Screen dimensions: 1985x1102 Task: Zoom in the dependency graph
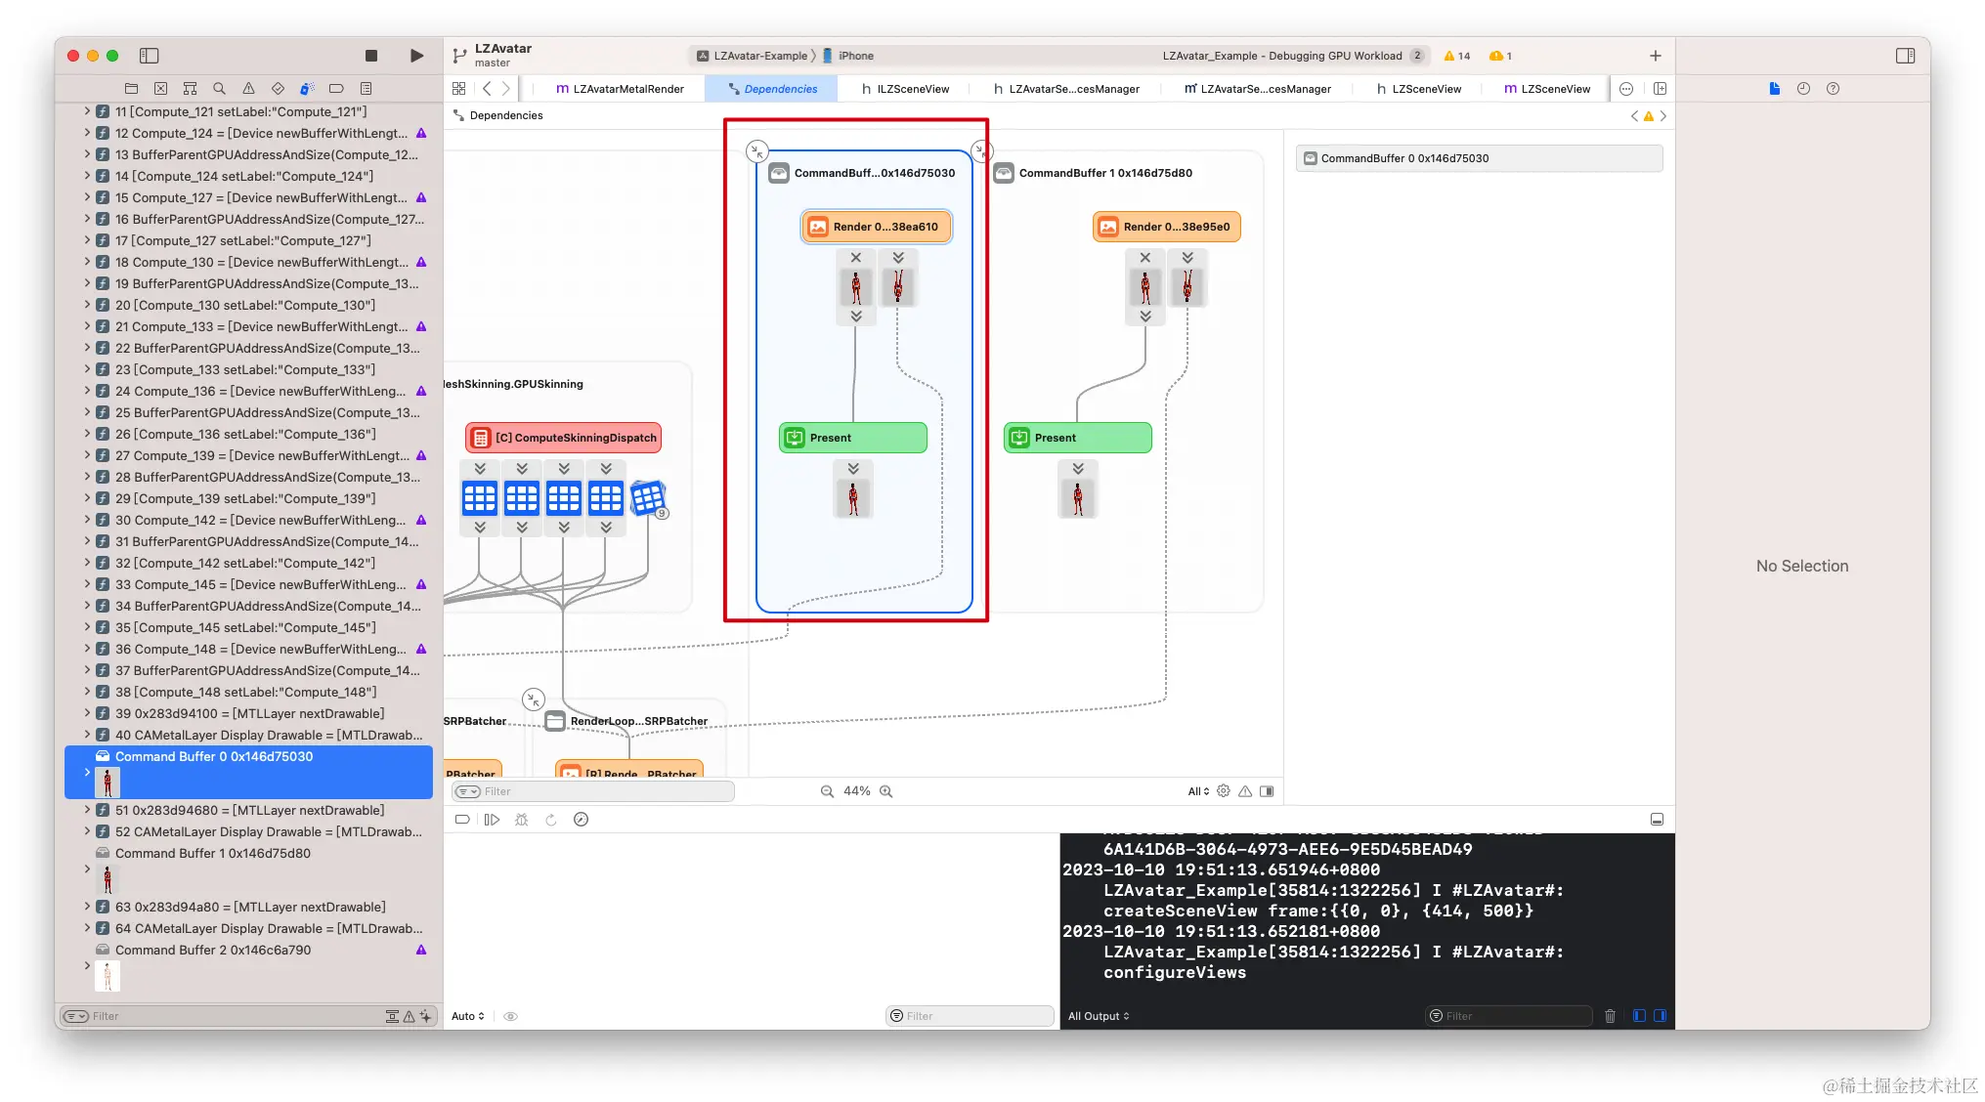886,791
